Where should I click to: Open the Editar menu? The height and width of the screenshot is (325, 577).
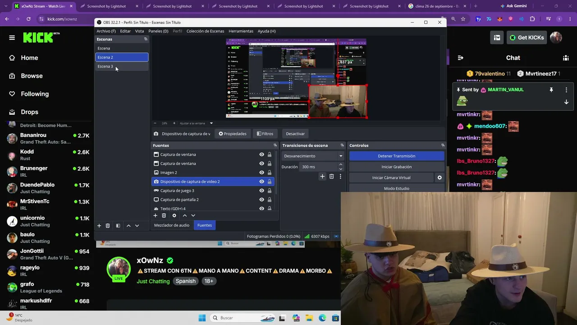[125, 31]
